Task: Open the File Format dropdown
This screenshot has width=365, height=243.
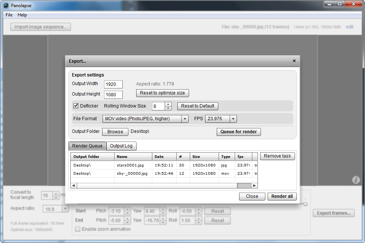Action: 185,119
